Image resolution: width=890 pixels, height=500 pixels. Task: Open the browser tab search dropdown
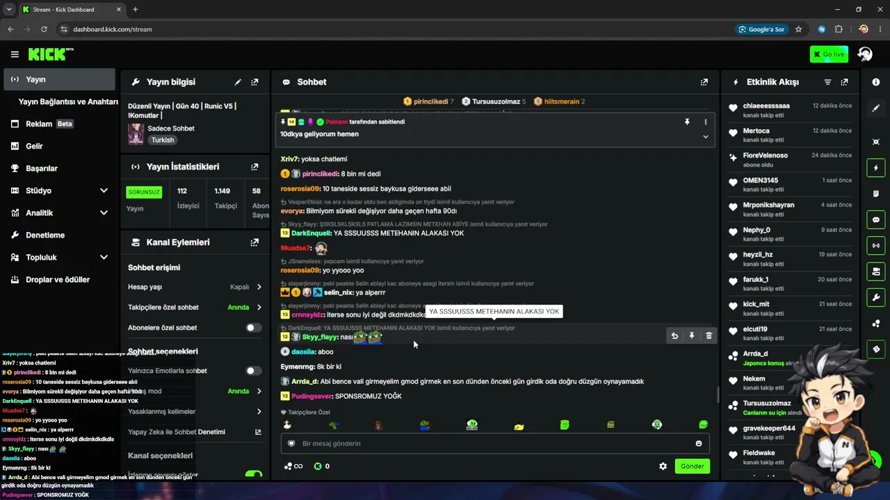click(9, 10)
